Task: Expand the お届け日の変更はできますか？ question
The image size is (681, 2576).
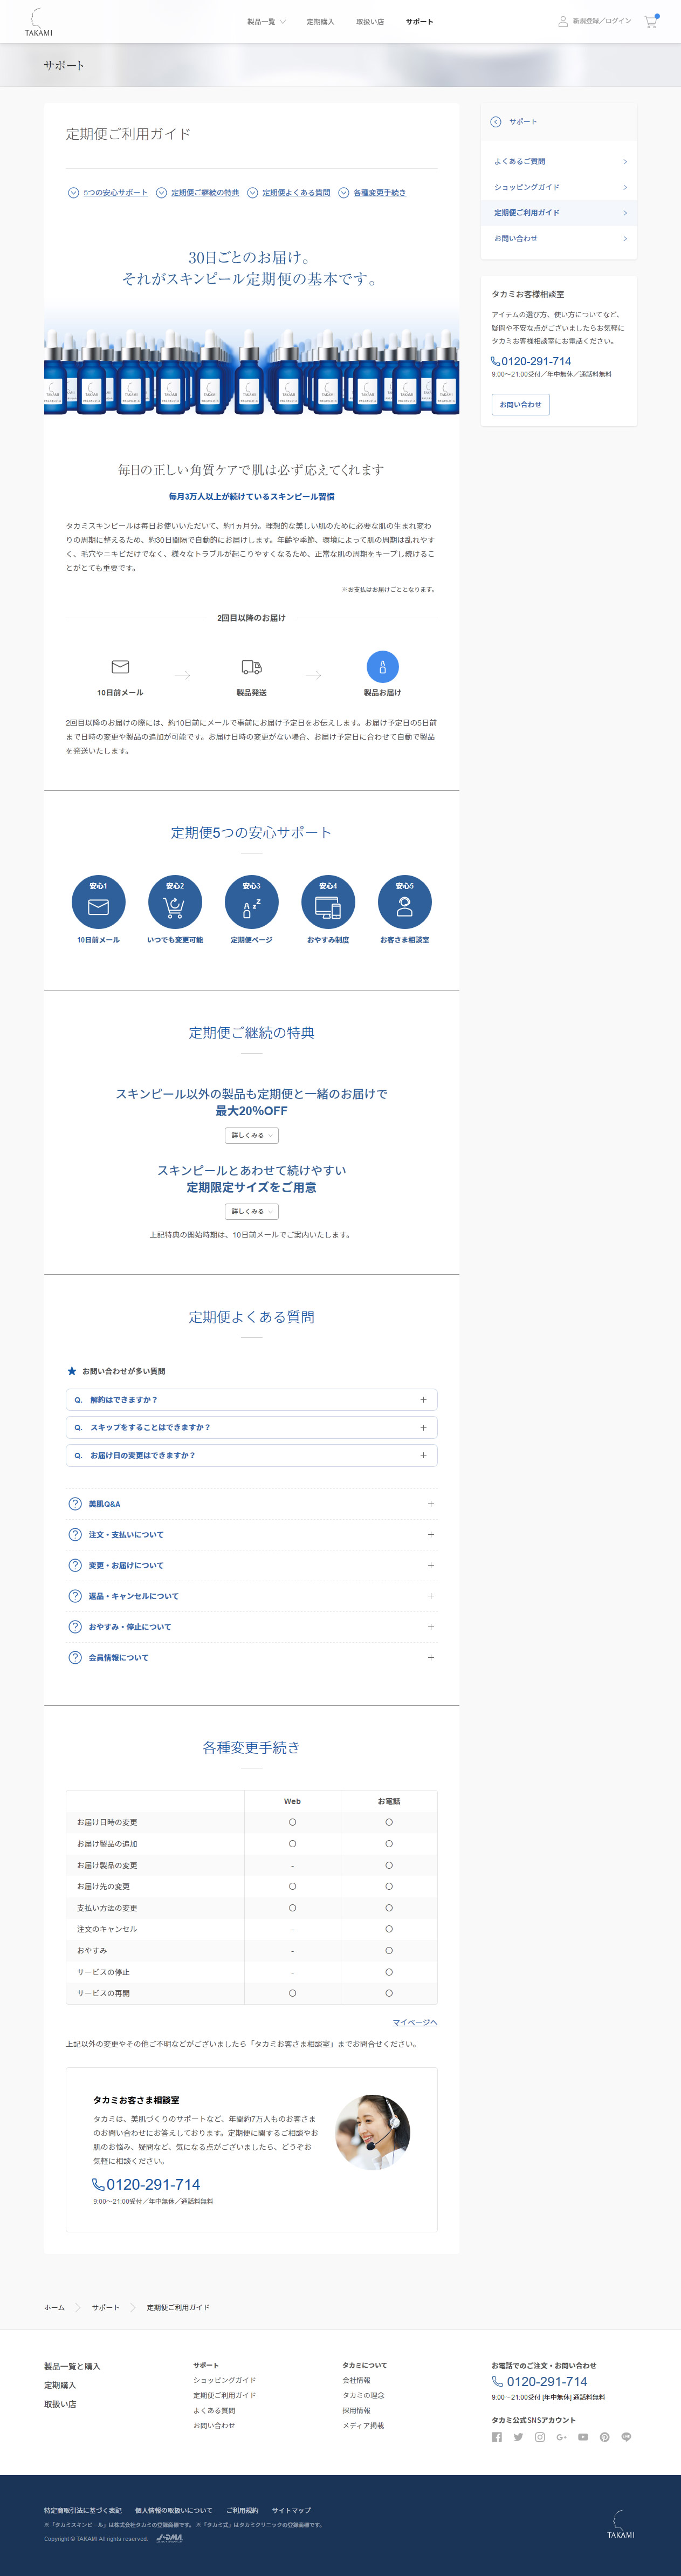Action: [x=251, y=1455]
